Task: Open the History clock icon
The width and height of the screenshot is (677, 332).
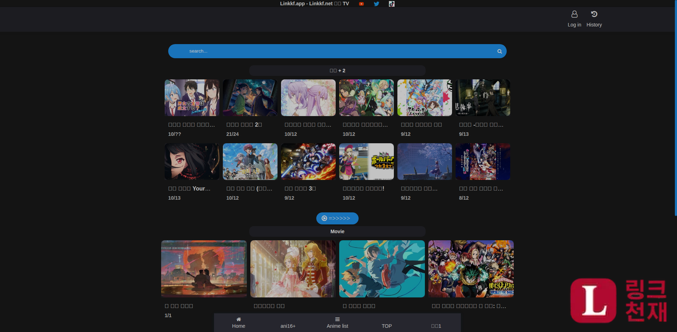Action: coord(594,14)
